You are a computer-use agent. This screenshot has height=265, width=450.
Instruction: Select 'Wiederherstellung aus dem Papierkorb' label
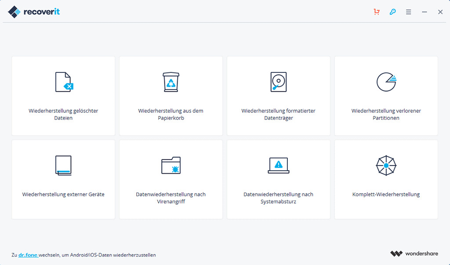tap(171, 115)
